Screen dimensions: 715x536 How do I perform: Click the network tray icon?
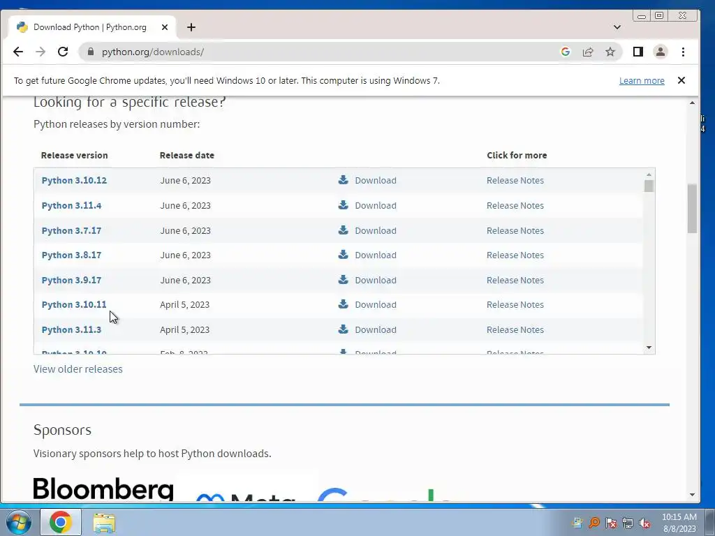628,523
